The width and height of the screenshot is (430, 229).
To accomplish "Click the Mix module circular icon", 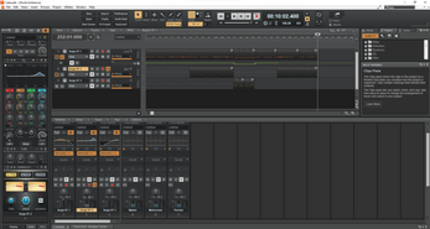I will 319,15.
